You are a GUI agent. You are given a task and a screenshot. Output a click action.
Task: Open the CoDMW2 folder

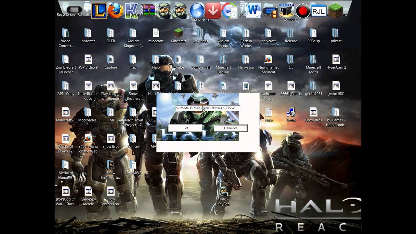point(133,167)
